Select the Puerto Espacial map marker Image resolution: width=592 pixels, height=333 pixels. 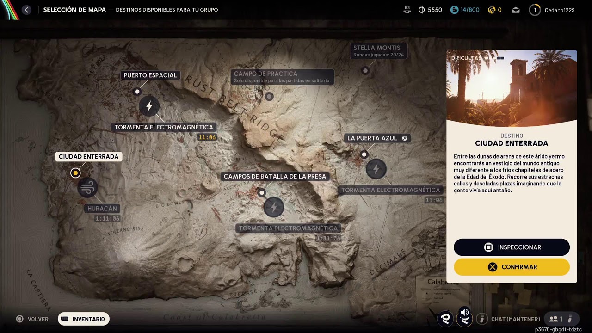pyautogui.click(x=137, y=92)
